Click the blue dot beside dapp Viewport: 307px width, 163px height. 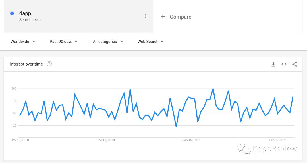tap(12, 13)
